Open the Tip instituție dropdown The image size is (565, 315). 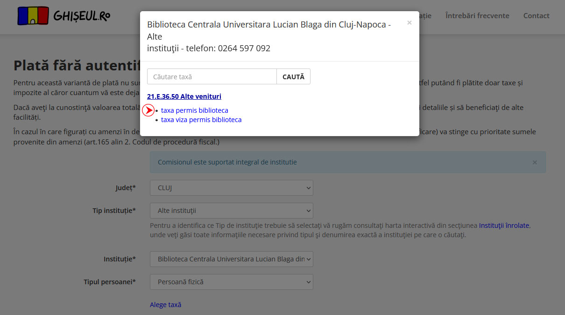click(232, 211)
